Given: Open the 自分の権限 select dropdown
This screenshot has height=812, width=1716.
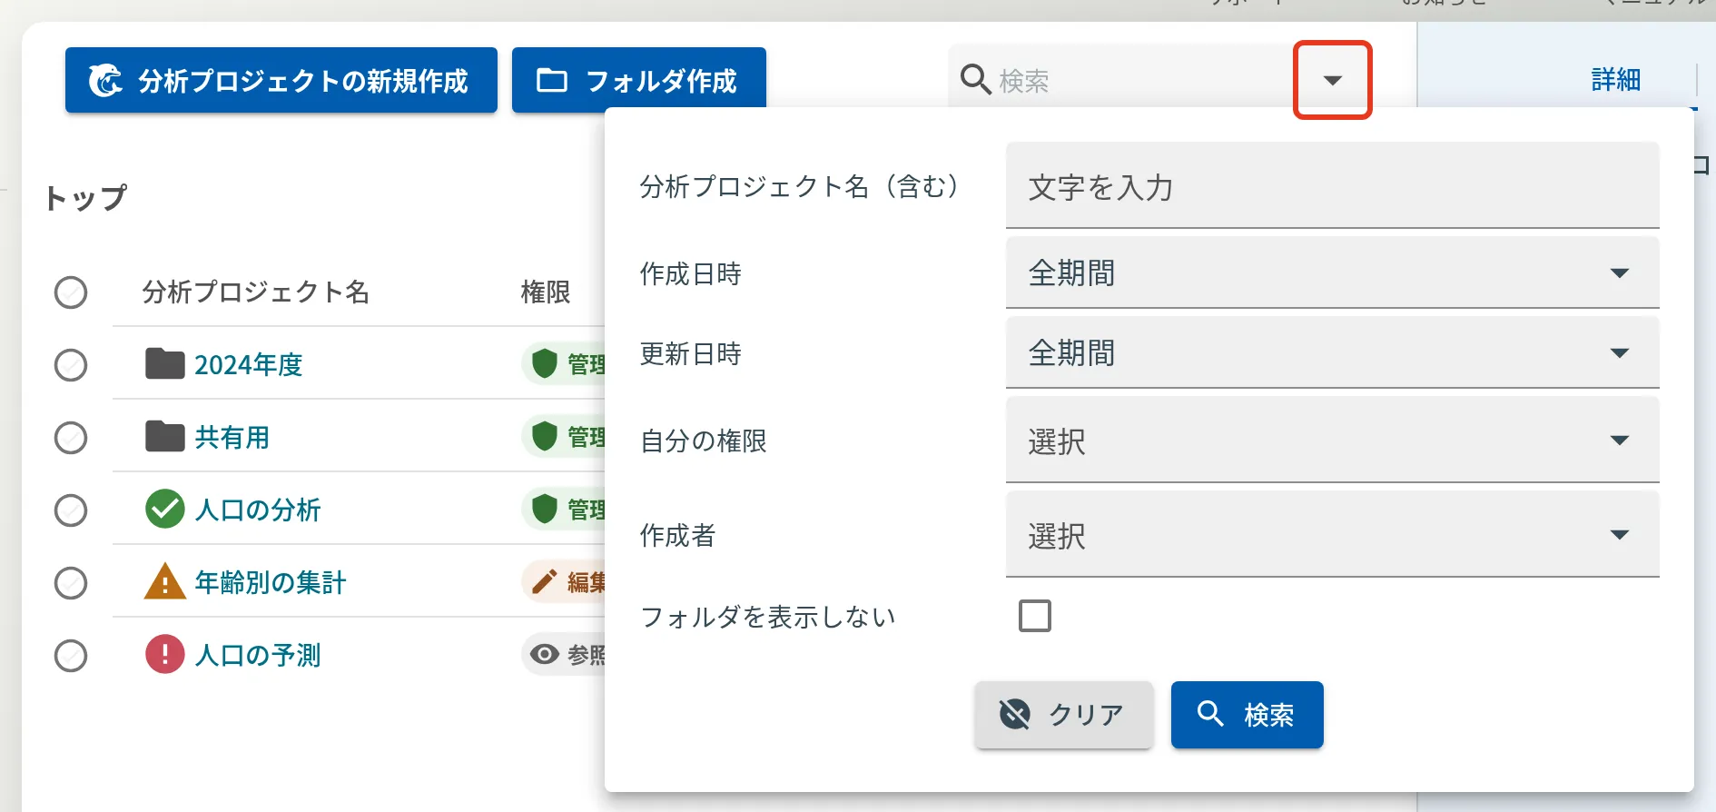Looking at the screenshot, I should [1332, 441].
